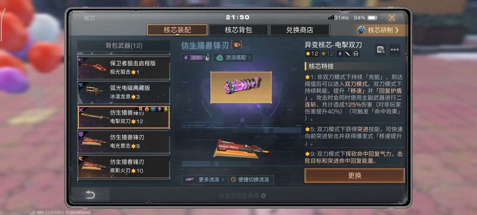Expand 更多流派 list

[204, 180]
